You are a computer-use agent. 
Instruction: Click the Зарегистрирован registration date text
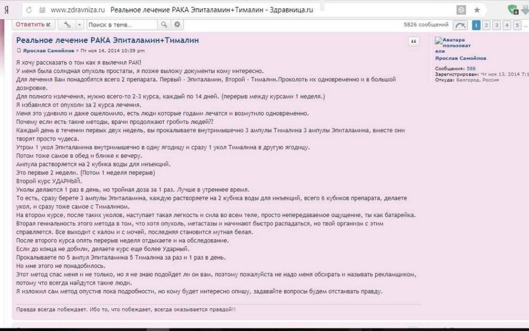coord(482,74)
